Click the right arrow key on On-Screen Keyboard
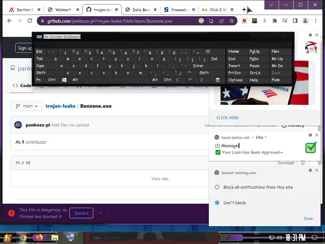Screen dimensions: 325x244 (202, 80)
